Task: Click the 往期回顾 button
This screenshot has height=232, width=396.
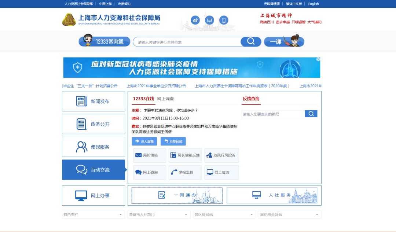Action: pos(173,141)
